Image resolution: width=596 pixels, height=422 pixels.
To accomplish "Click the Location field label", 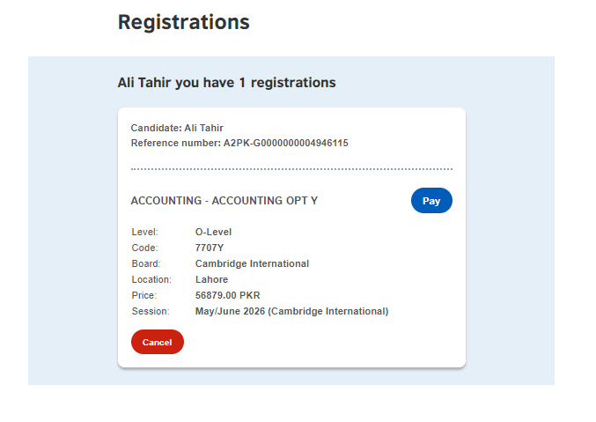I will click(151, 280).
